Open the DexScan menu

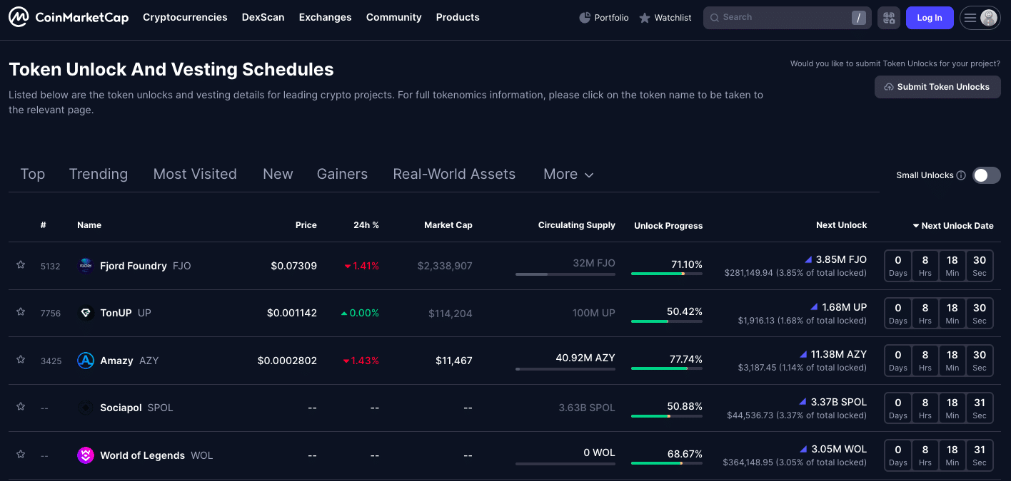(263, 17)
